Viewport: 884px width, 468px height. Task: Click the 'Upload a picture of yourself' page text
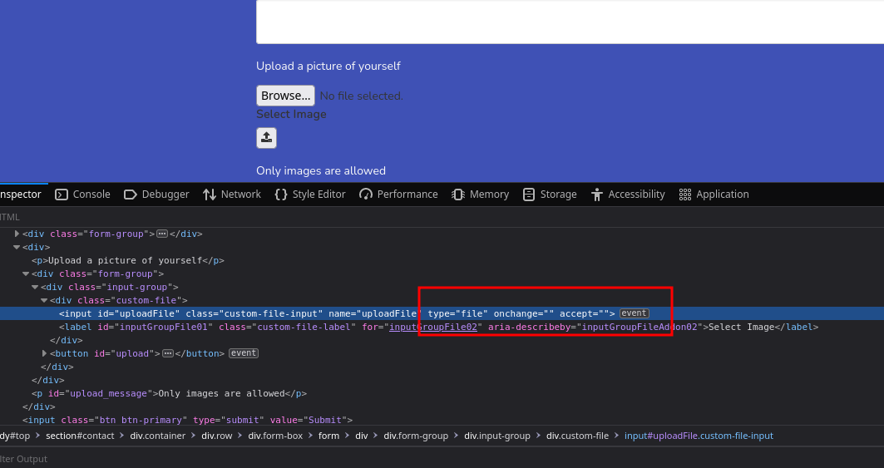(328, 66)
